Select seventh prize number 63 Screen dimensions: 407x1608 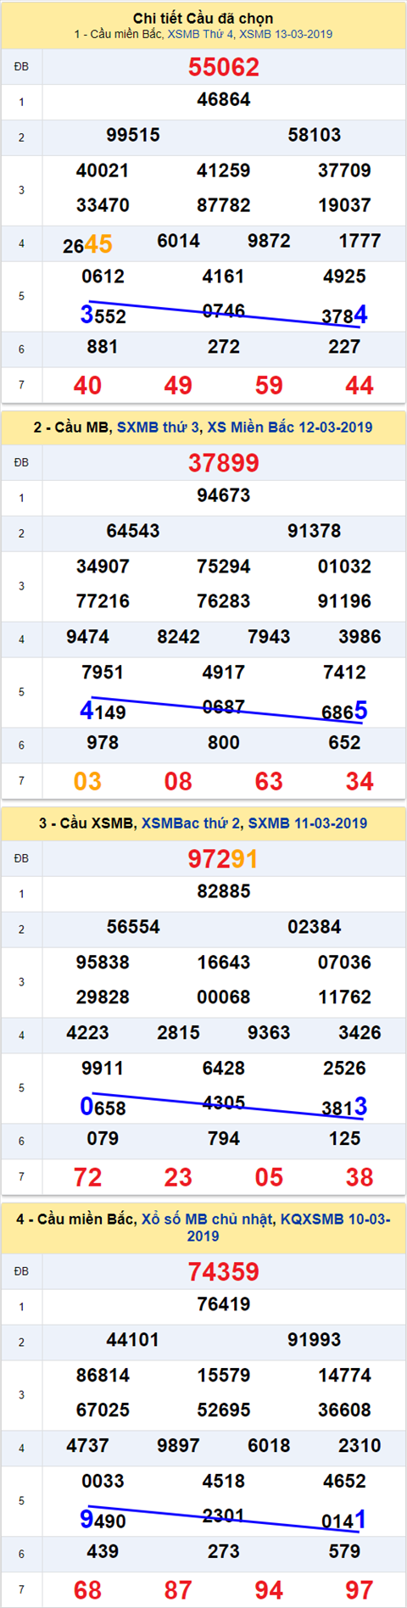[269, 782]
